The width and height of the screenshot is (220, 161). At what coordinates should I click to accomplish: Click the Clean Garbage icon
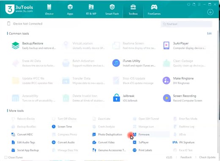(166, 63)
